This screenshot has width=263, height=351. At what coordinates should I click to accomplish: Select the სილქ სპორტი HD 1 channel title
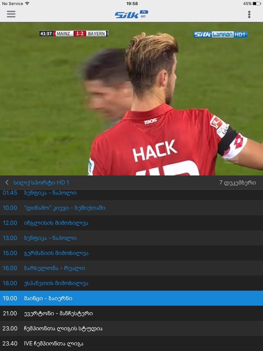point(41,183)
